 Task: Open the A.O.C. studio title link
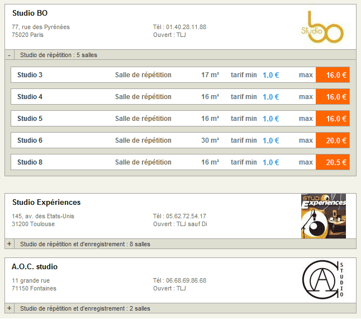pos(35,267)
